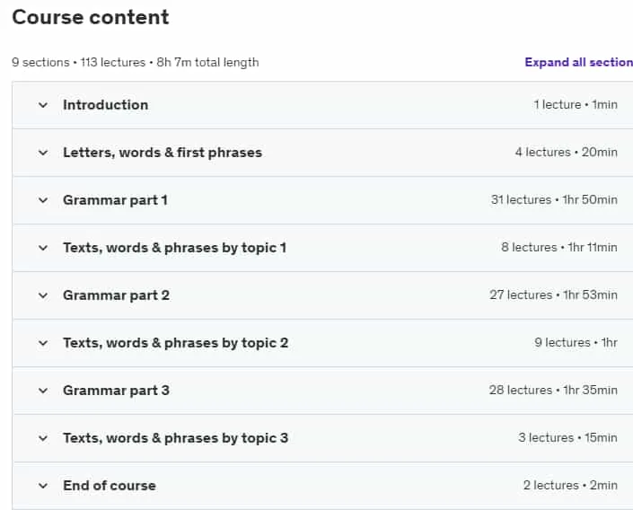
Task: Select the Introduction section title
Action: pyautogui.click(x=106, y=105)
